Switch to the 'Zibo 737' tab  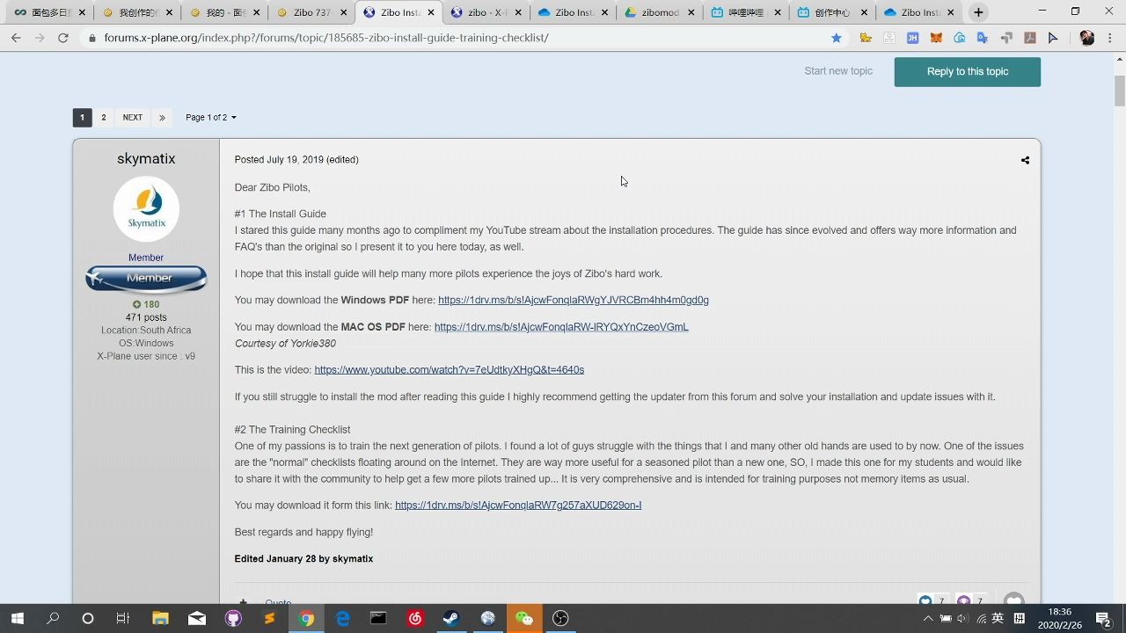(x=312, y=12)
